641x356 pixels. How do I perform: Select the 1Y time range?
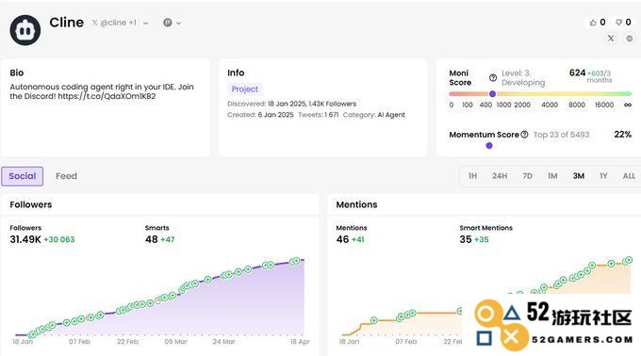tap(603, 176)
